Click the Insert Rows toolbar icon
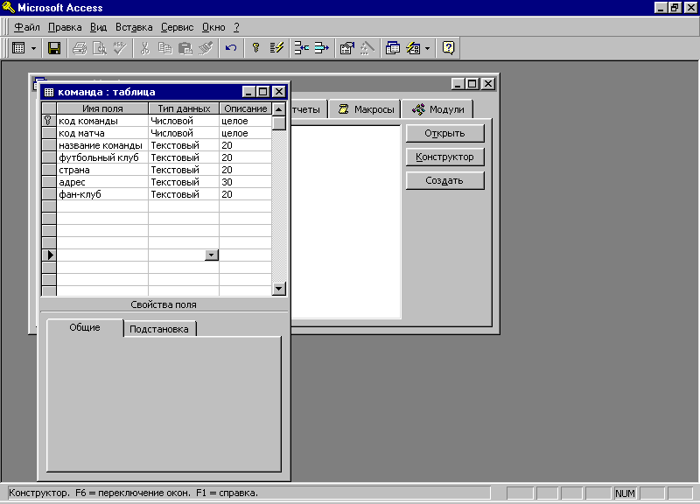 coord(302,48)
